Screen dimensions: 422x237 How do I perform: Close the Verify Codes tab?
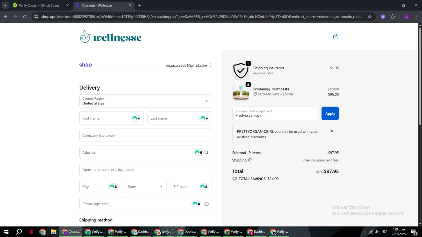point(68,5)
